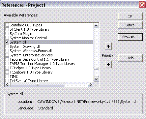146x119 pixels.
Task: Uncheck the System.dll checkbox
Action: (x=7, y=42)
